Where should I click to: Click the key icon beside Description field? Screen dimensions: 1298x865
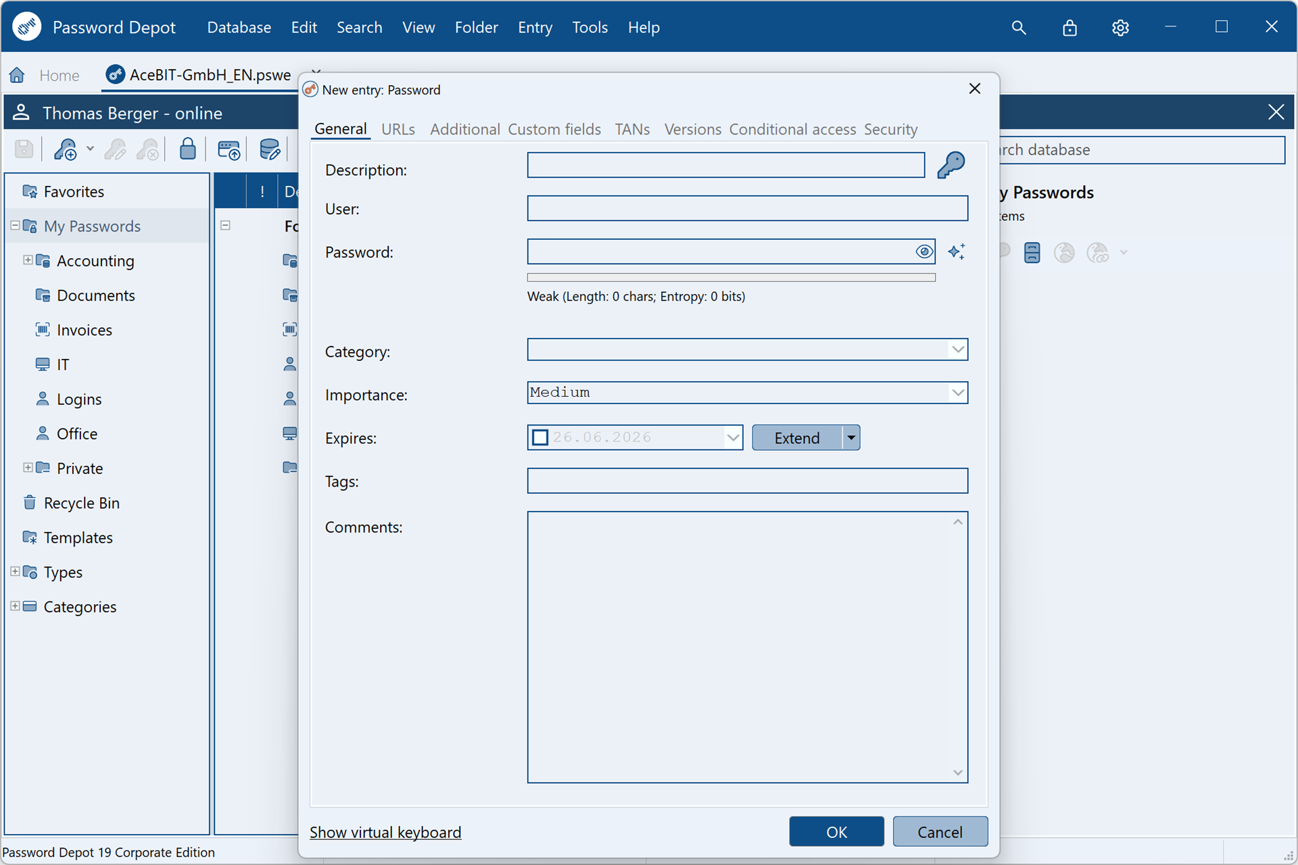pos(951,165)
